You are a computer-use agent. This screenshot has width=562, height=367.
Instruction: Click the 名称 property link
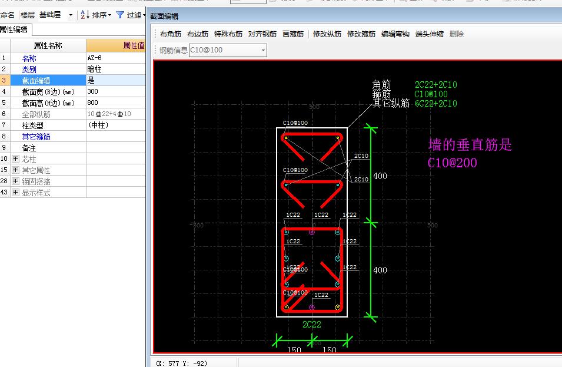tap(29, 58)
